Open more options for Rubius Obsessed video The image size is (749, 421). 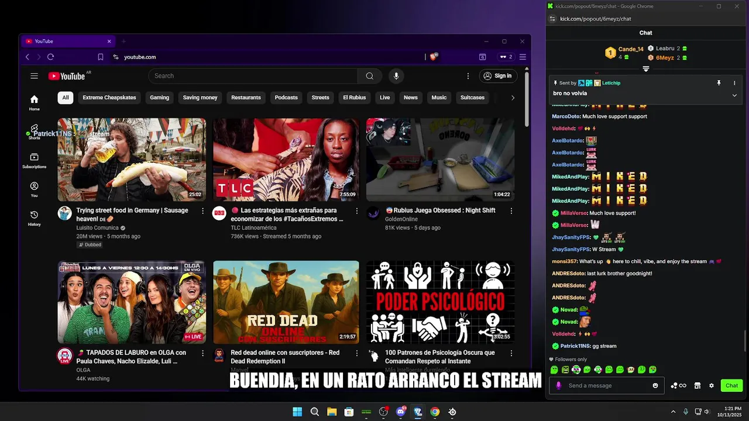511,210
